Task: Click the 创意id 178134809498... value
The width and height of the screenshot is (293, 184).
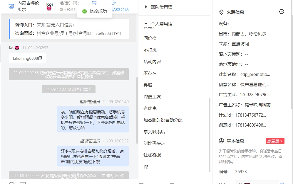Action: pos(251,125)
